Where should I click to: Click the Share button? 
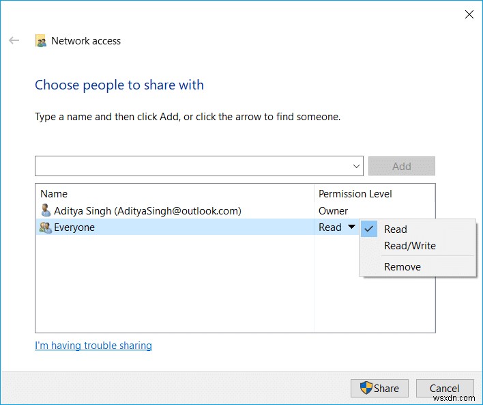tap(379, 388)
